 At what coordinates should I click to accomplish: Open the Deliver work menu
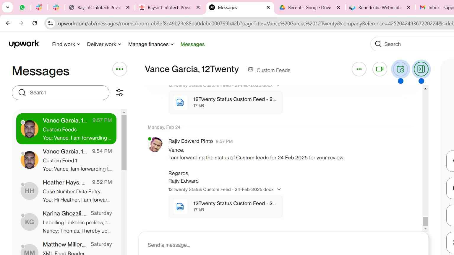[104, 44]
